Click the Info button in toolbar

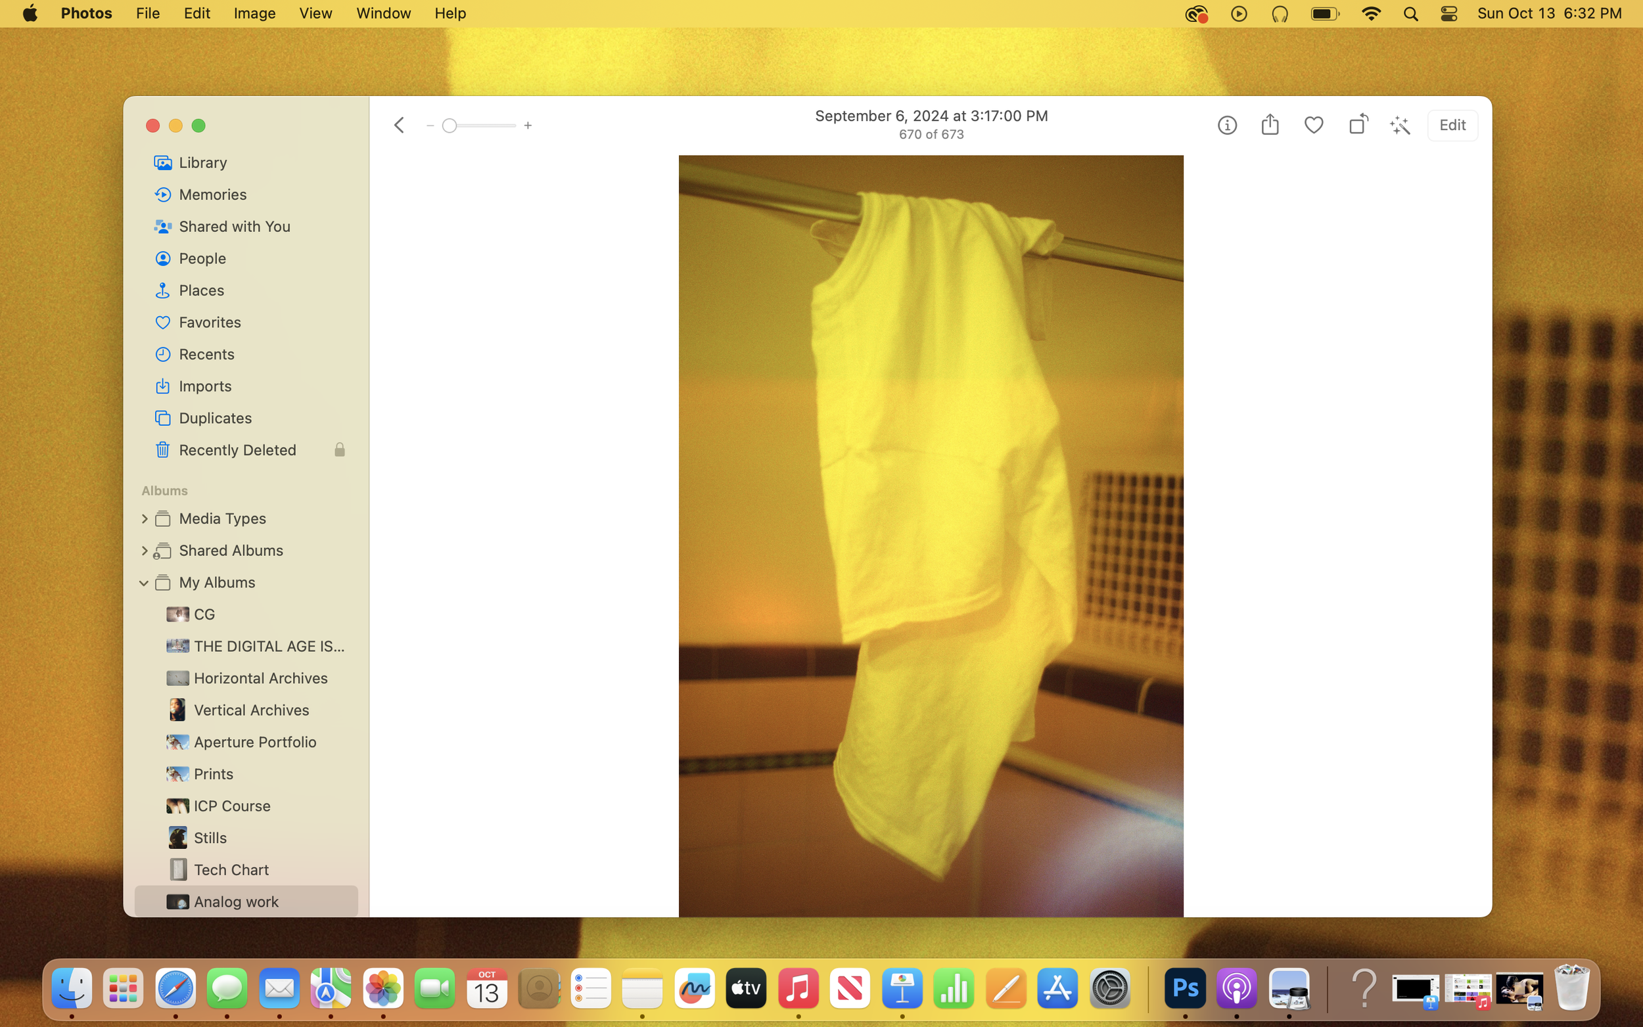click(x=1226, y=125)
